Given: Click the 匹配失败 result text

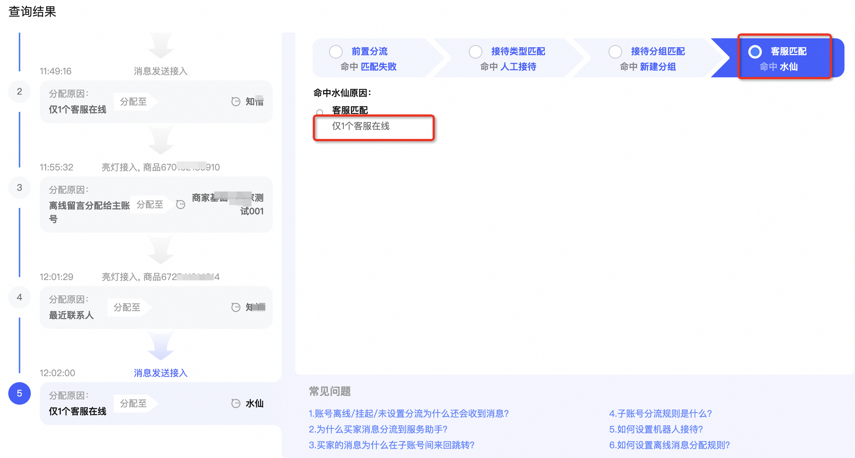Looking at the screenshot, I should [379, 67].
